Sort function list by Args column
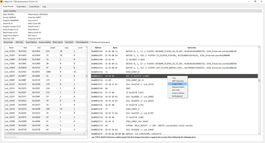This screenshot has height=143, width=265. pyautogui.click(x=66, y=48)
